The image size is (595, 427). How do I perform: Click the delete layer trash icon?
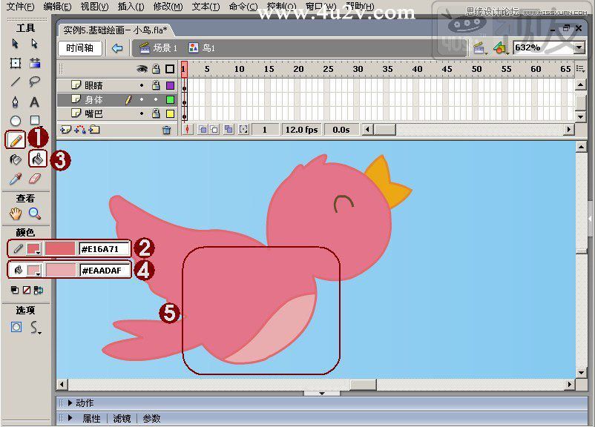tap(167, 130)
